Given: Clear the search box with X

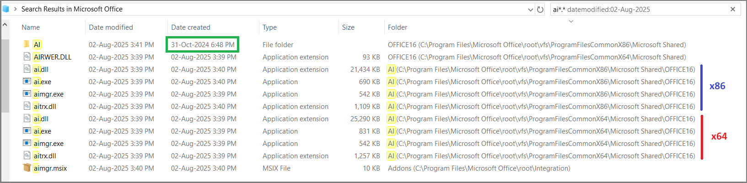Looking at the screenshot, I should point(733,9).
